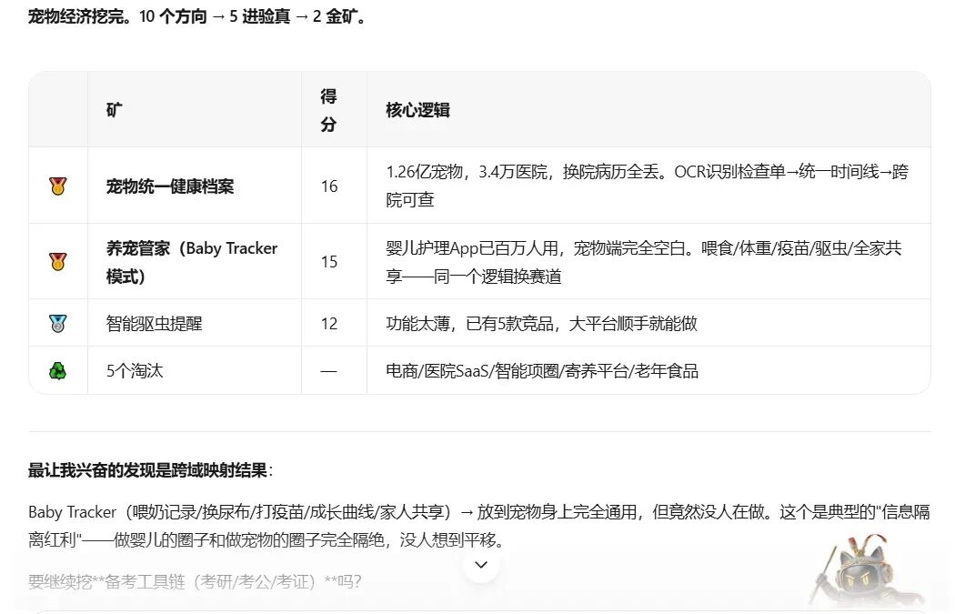Click the heading line 宠物经济挖完。10 个方向
955x614 pixels.
point(198,16)
